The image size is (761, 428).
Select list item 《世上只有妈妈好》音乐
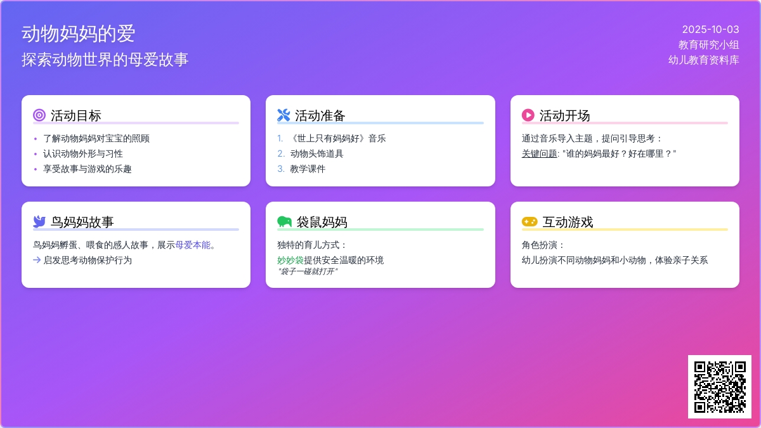(337, 138)
